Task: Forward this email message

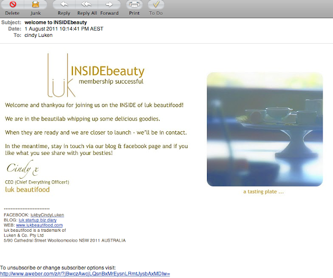Action: (x=109, y=4)
